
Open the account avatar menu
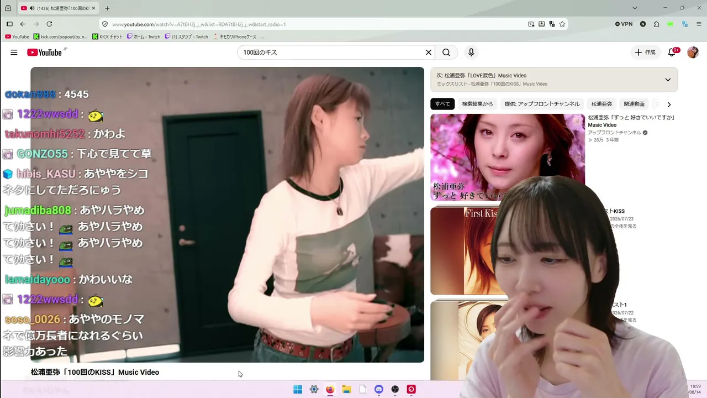pyautogui.click(x=693, y=53)
